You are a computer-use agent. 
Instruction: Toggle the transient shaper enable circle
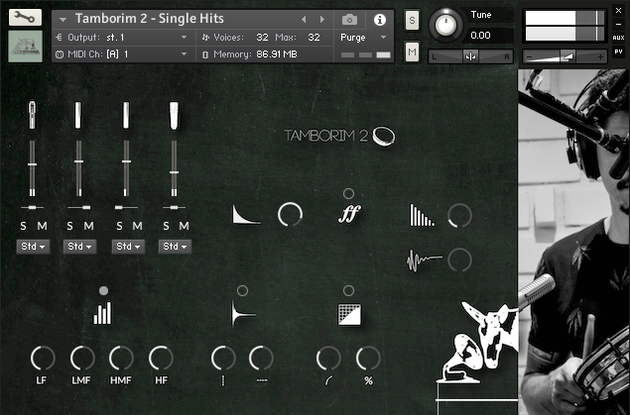(x=242, y=291)
